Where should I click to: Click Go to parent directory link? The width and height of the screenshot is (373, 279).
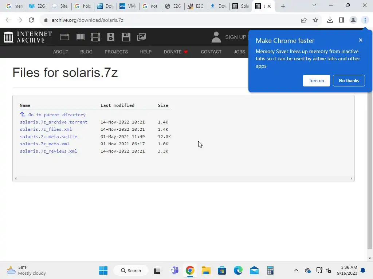pos(57,115)
